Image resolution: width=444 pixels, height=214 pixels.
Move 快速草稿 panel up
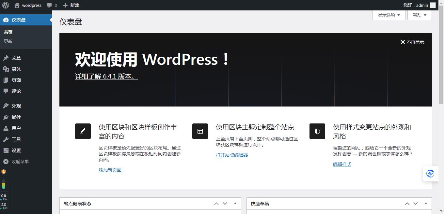coord(407,204)
